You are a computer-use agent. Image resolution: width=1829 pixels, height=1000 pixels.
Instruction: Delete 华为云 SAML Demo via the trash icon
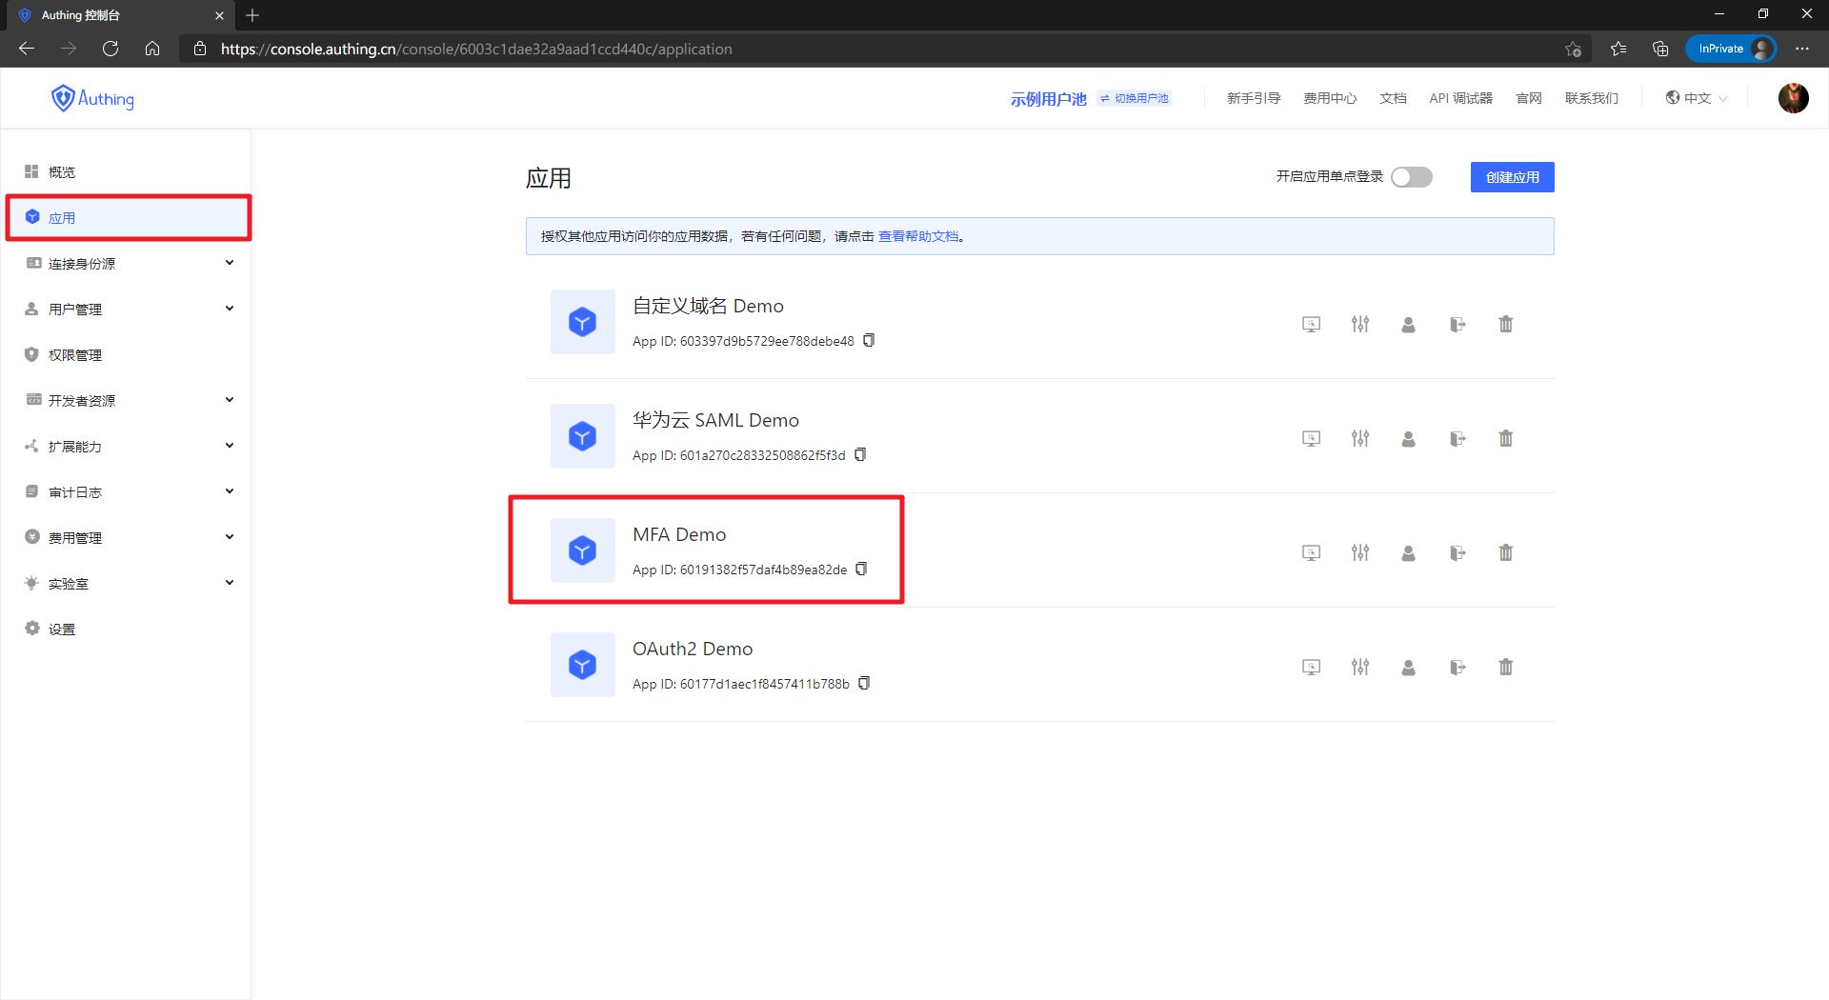pyautogui.click(x=1506, y=439)
